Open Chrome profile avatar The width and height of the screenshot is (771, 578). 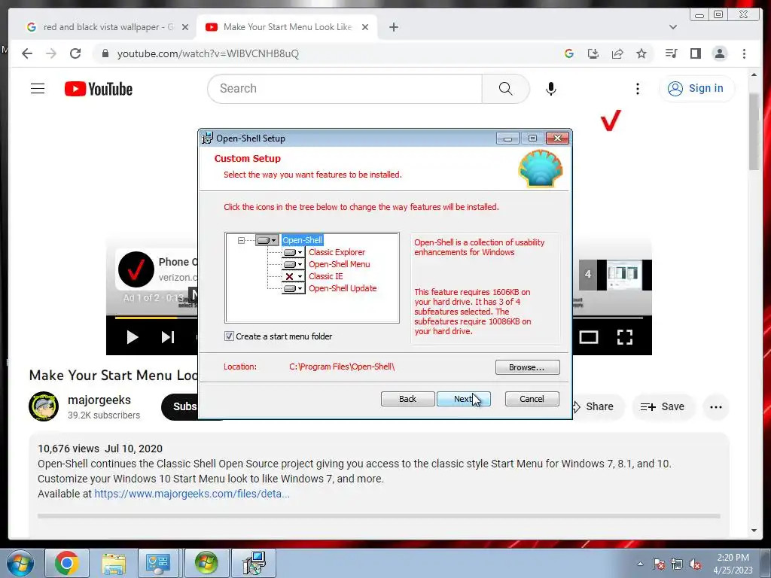pos(720,53)
